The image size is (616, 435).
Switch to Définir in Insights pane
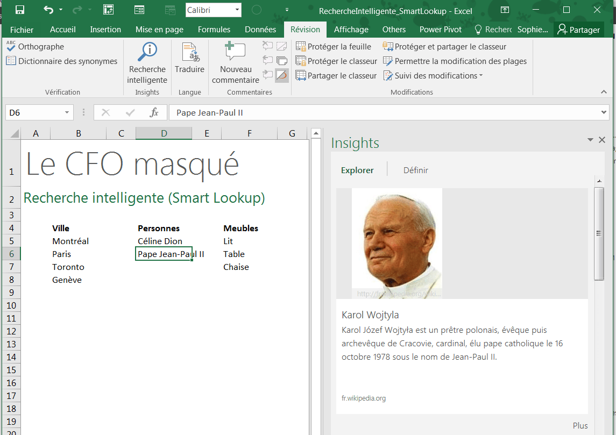pyautogui.click(x=415, y=170)
